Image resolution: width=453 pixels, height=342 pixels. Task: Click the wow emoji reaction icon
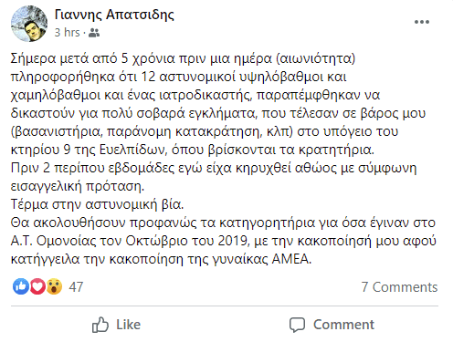[54, 286]
